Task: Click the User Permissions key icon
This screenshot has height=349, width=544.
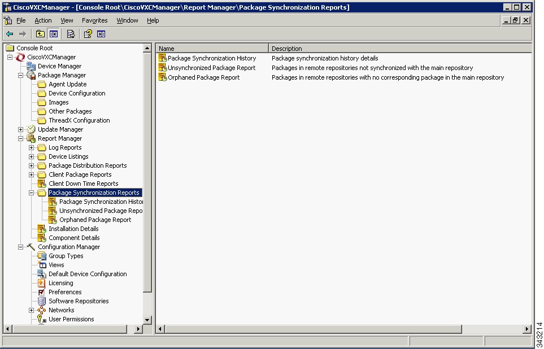Action: coord(42,319)
